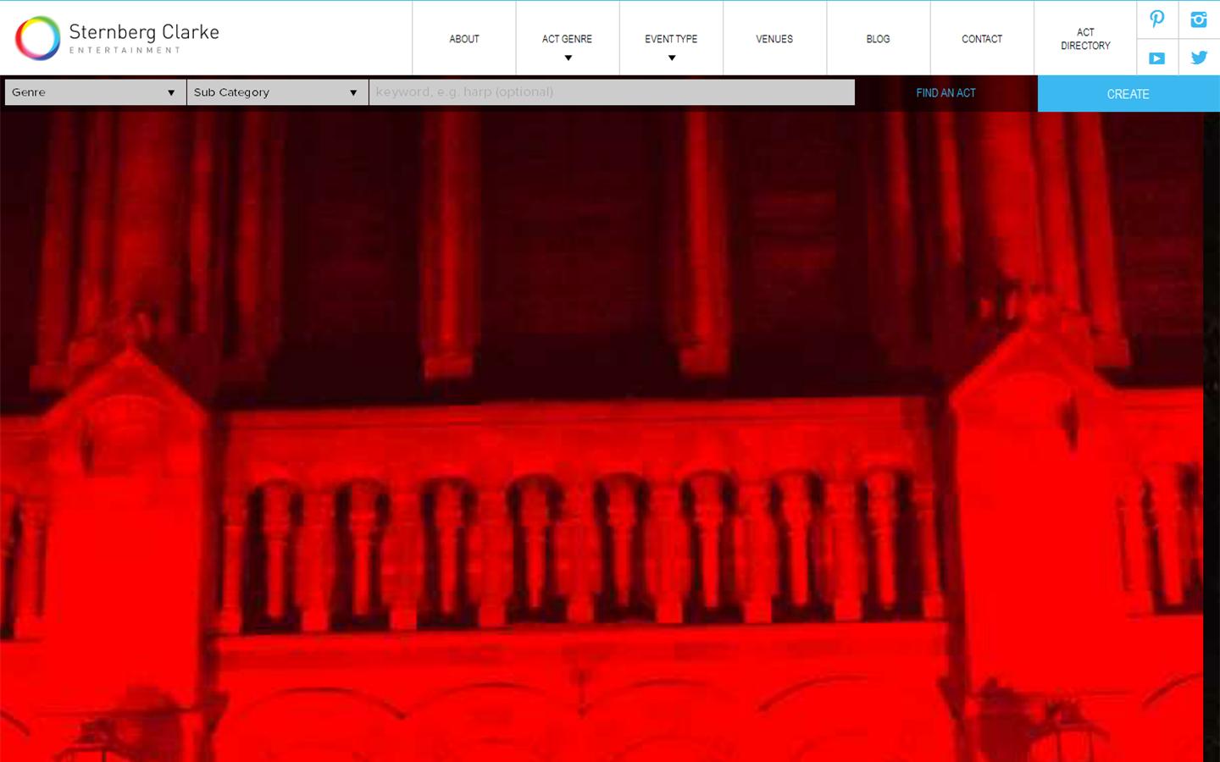The width and height of the screenshot is (1220, 762).
Task: Expand the ACT GENRE chevron
Action: pos(568,58)
